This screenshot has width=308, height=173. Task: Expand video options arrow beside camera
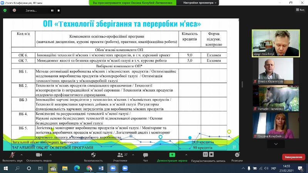[x=51, y=155]
